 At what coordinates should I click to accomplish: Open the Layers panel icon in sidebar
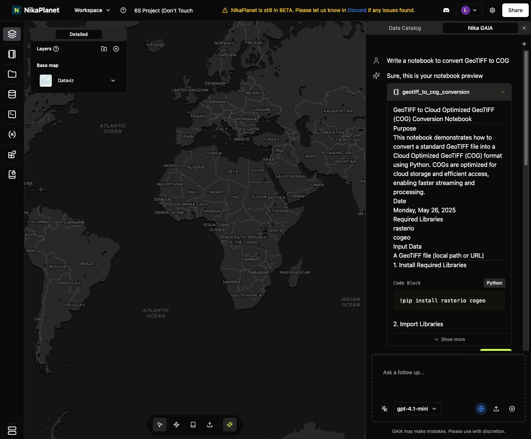12,34
